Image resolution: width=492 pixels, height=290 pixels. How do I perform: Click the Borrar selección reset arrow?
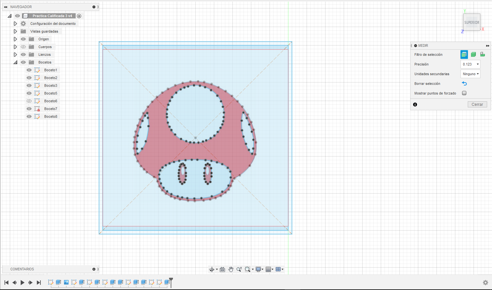tap(465, 84)
